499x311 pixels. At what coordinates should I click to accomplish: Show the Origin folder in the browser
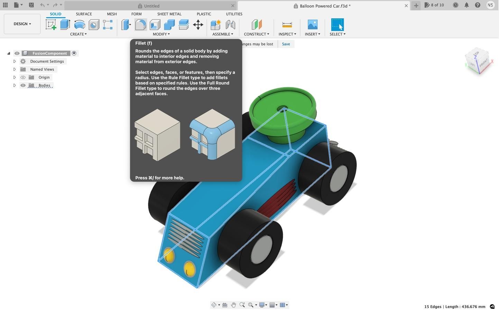(23, 77)
